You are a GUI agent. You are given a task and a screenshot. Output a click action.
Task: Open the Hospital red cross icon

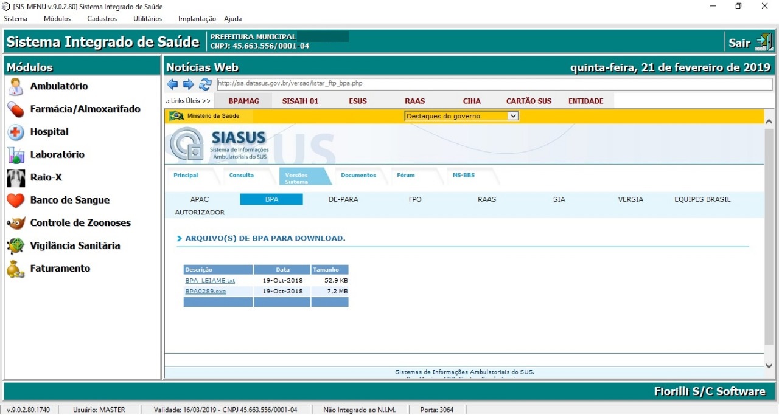16,132
